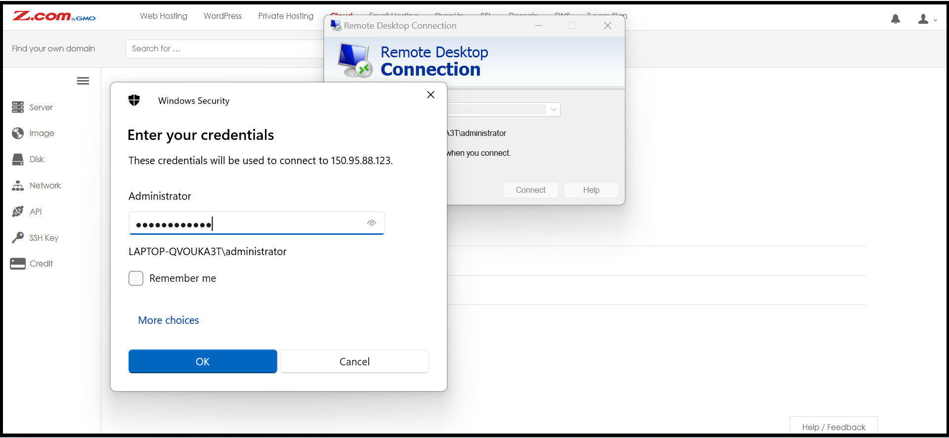Close the Remote Desktop Connection window
Screen dimensions: 949x438
tap(607, 26)
